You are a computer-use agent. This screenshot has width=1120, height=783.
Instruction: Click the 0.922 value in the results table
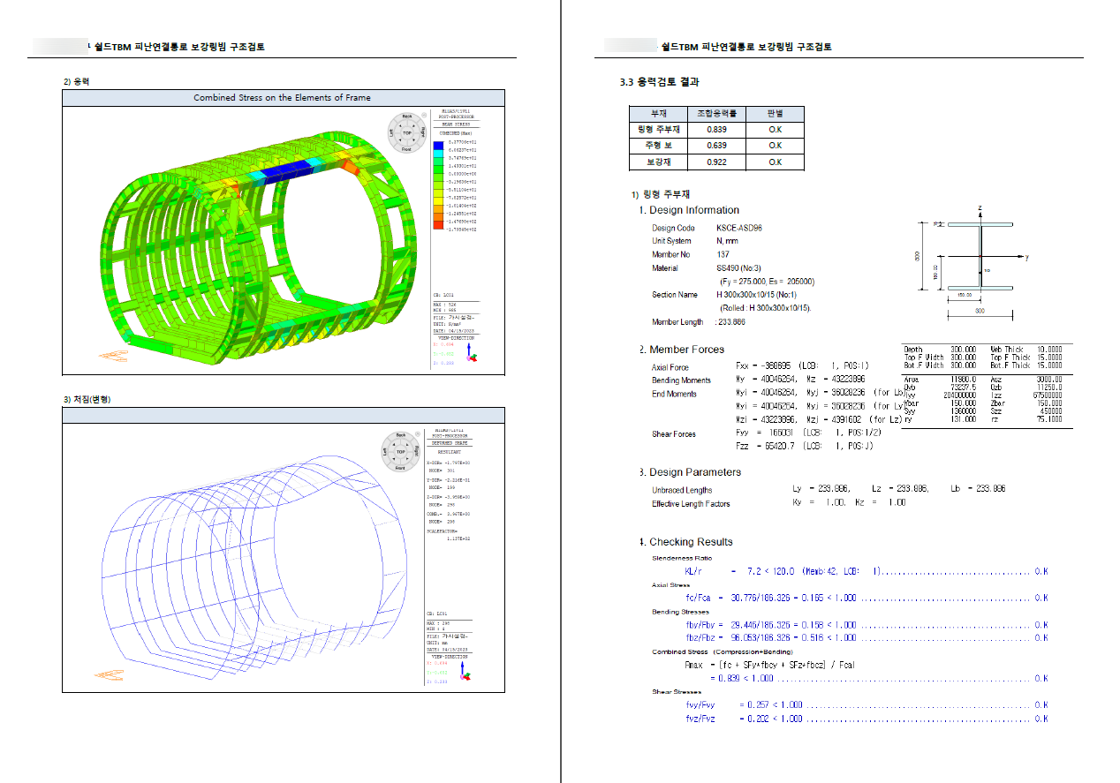point(716,162)
